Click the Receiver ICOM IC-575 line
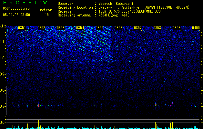Viewport: 203px width, 129px height. tap(129, 11)
